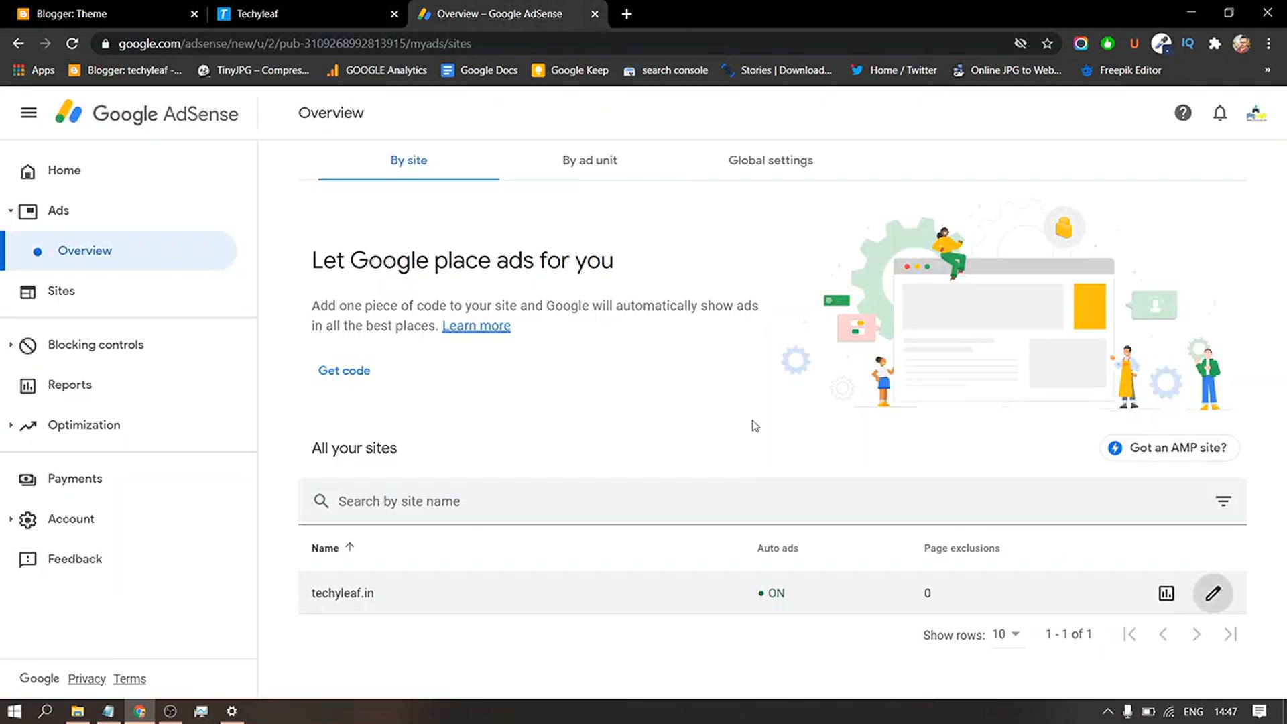
Task: Open the Terms link
Action: [129, 679]
